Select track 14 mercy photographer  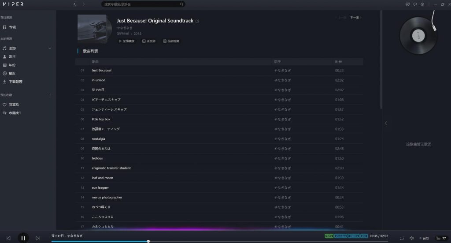219,198
